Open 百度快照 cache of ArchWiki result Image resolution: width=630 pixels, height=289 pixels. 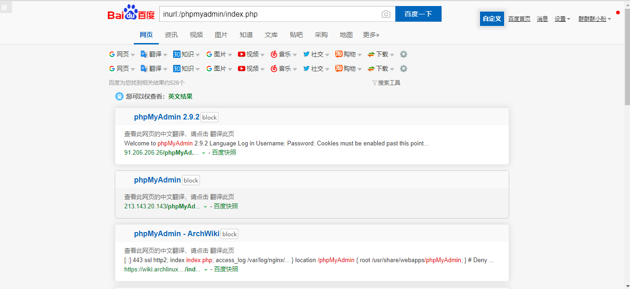pos(225,269)
